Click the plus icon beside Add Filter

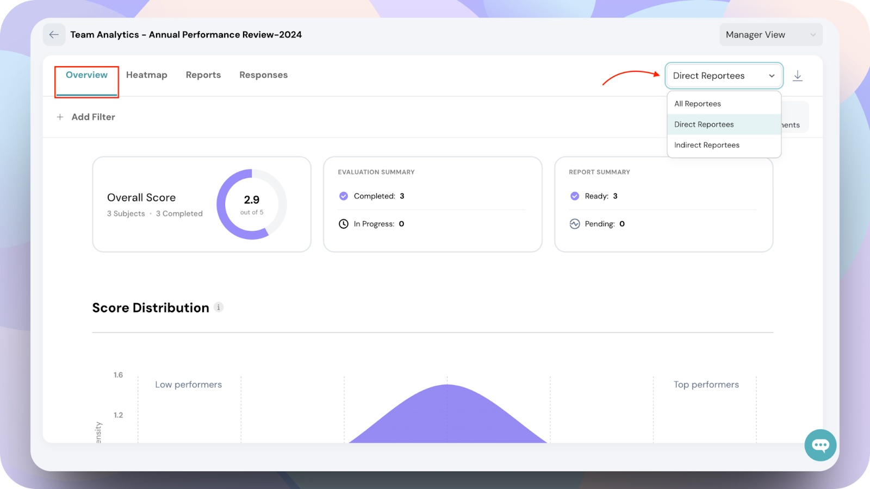[60, 117]
